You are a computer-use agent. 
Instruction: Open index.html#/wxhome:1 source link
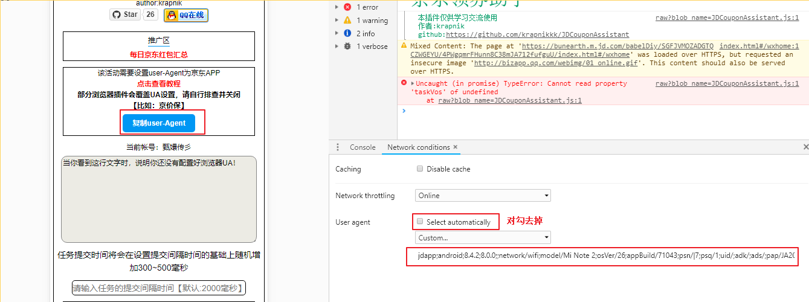coord(759,46)
